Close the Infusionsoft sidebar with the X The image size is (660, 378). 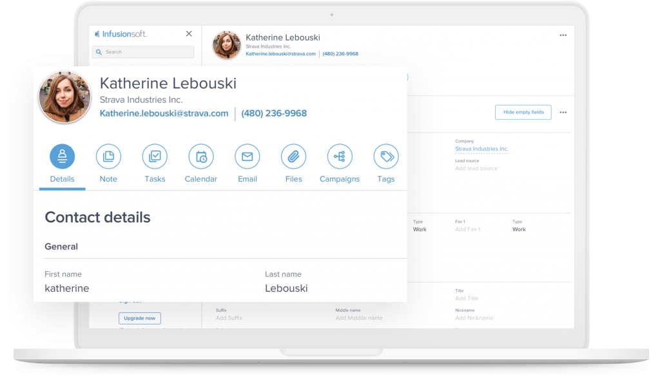pyautogui.click(x=189, y=33)
